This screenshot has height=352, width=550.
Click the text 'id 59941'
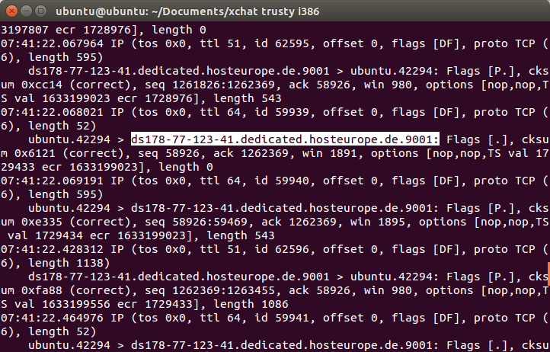(282, 318)
